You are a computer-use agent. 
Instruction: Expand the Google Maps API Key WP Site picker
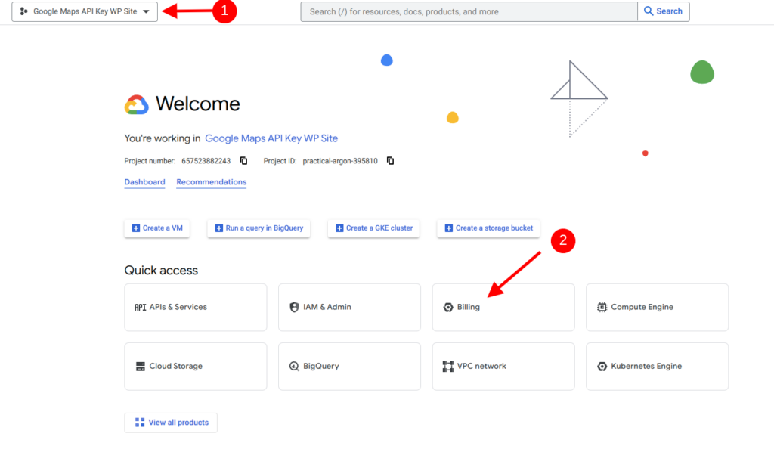click(83, 11)
